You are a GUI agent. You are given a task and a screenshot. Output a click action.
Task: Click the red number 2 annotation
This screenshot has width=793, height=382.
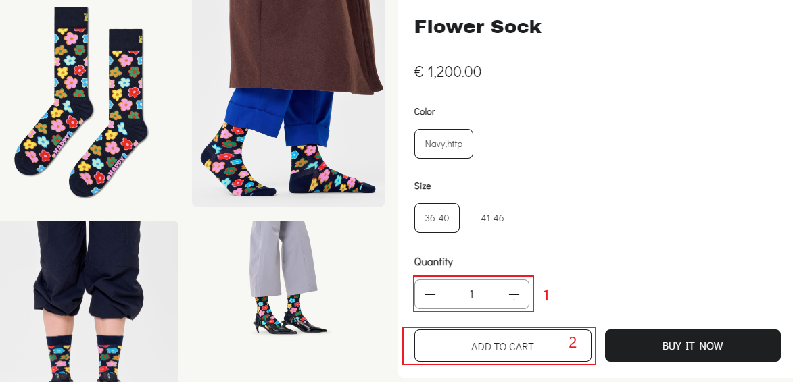(x=573, y=342)
